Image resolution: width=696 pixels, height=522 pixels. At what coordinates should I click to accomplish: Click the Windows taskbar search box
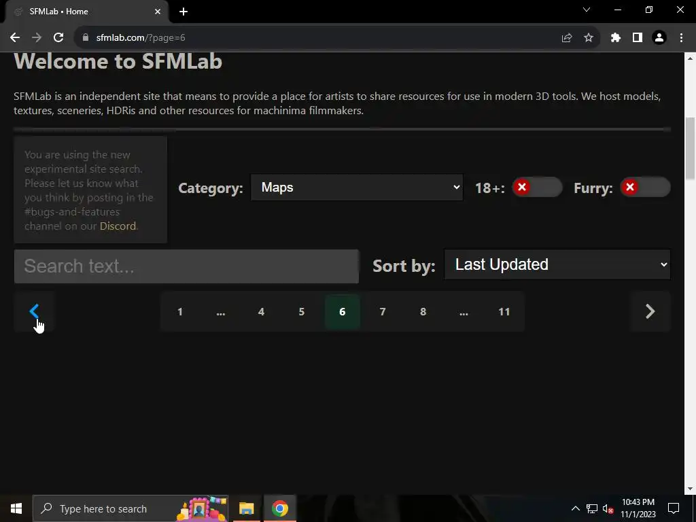pyautogui.click(x=131, y=508)
